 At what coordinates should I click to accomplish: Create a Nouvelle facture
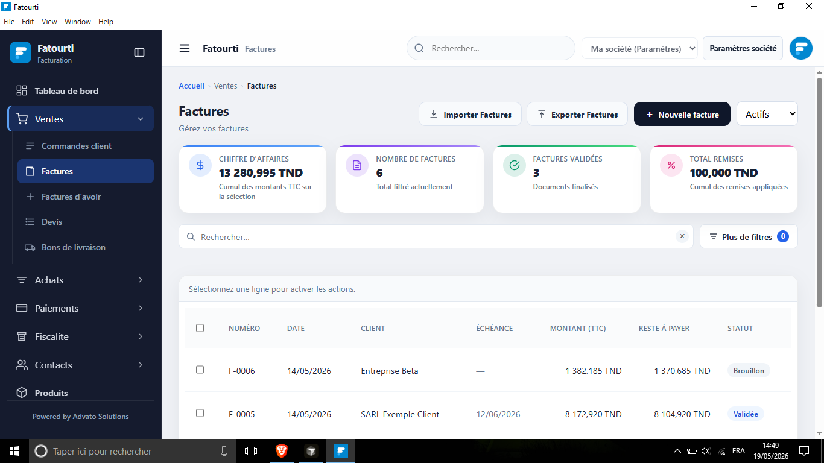682,114
